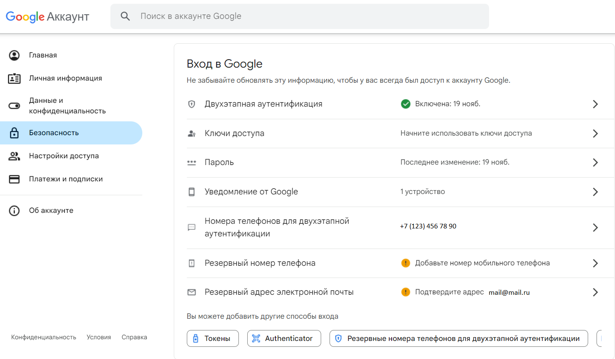Click the passkey icon beside Ключи доступа

[x=191, y=134]
